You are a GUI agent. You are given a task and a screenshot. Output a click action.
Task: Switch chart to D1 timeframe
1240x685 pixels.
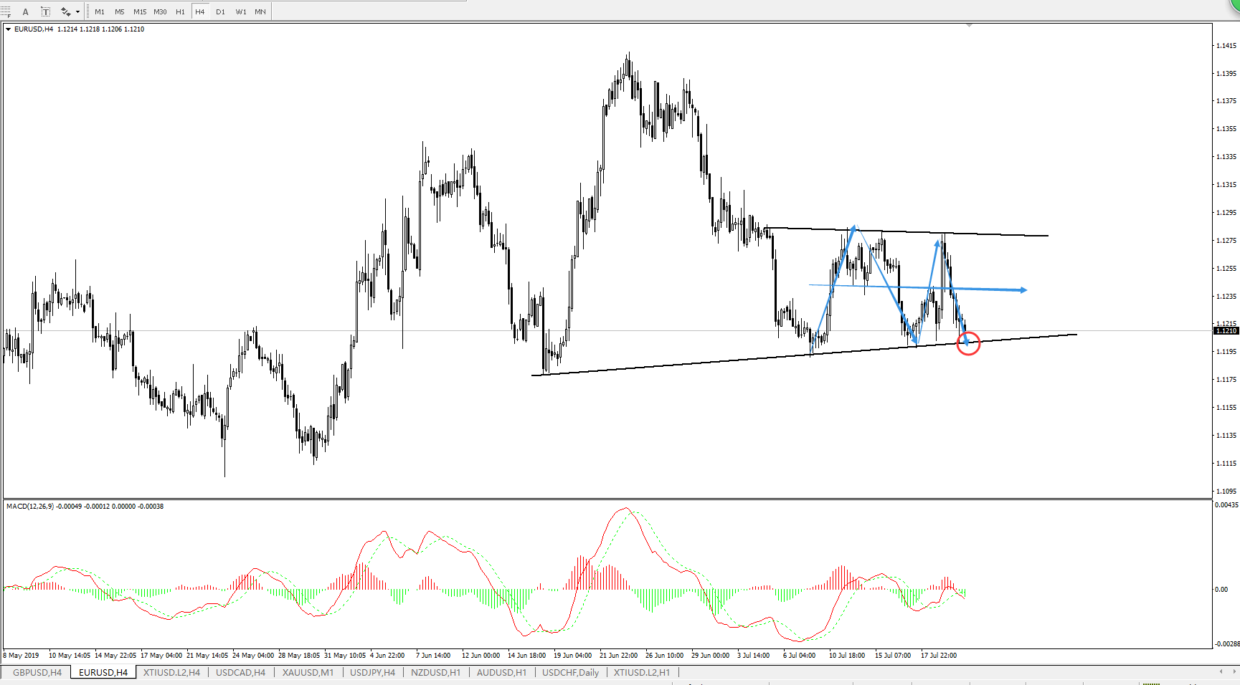[x=220, y=11]
